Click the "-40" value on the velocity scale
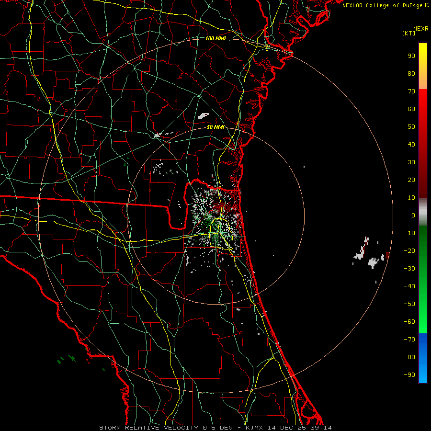This screenshot has height=431, width=431. point(409,286)
